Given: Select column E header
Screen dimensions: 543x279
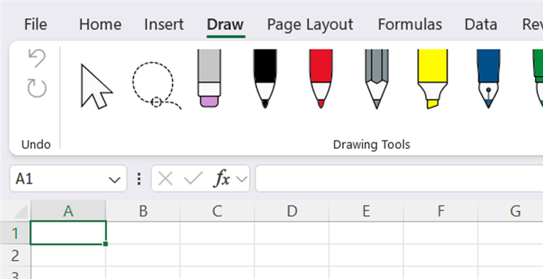Looking at the screenshot, I should pyautogui.click(x=366, y=211).
